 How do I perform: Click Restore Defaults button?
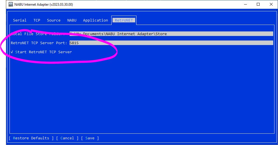pyautogui.click(x=31, y=138)
